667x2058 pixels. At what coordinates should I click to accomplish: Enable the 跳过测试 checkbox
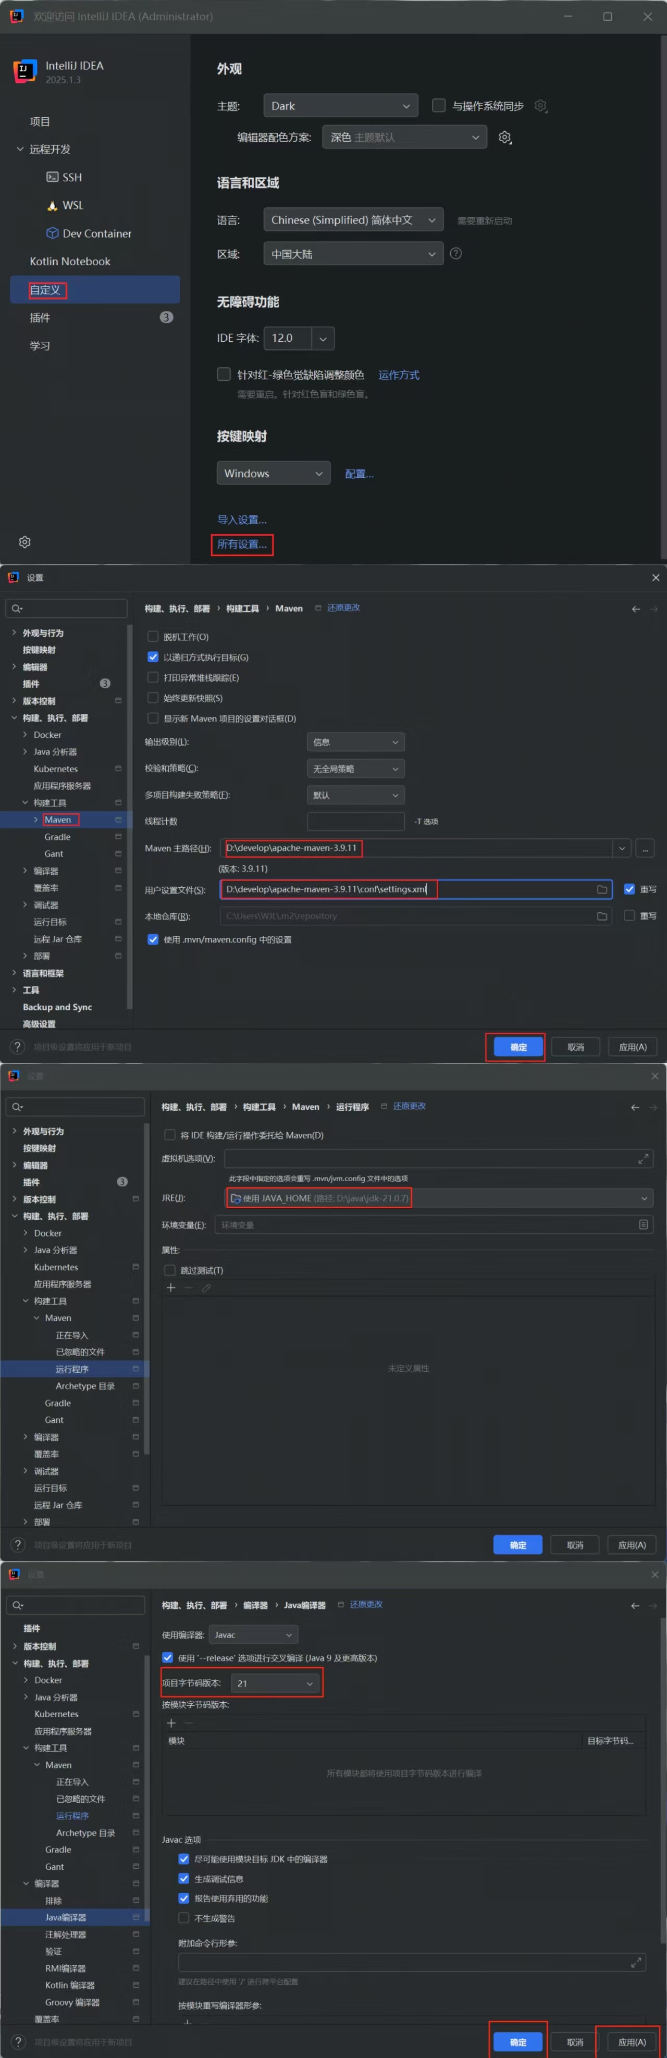pyautogui.click(x=169, y=1270)
